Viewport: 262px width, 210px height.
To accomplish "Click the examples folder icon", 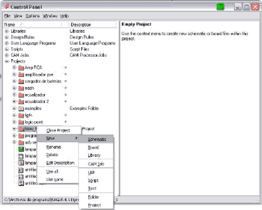I will pos(21,108).
